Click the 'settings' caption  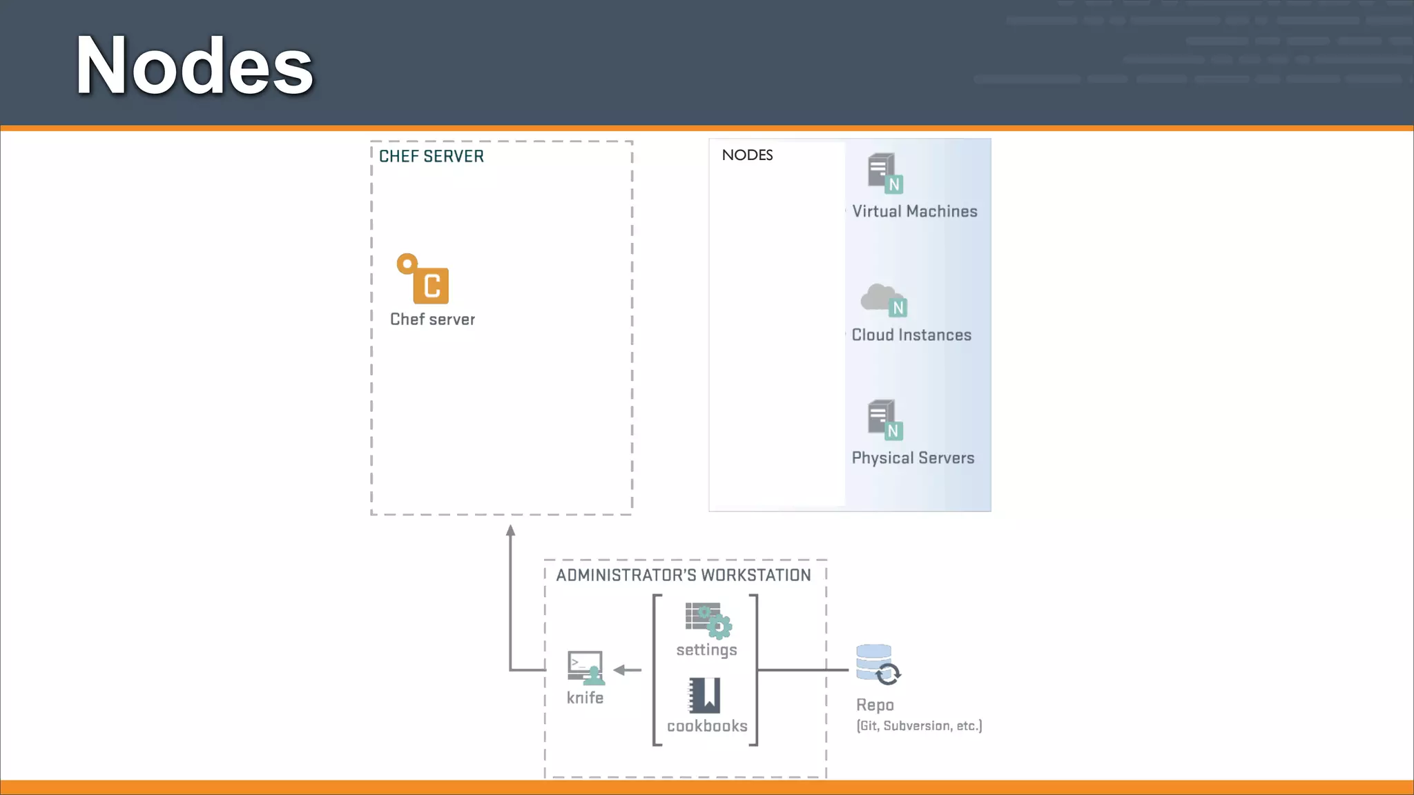pyautogui.click(x=706, y=650)
